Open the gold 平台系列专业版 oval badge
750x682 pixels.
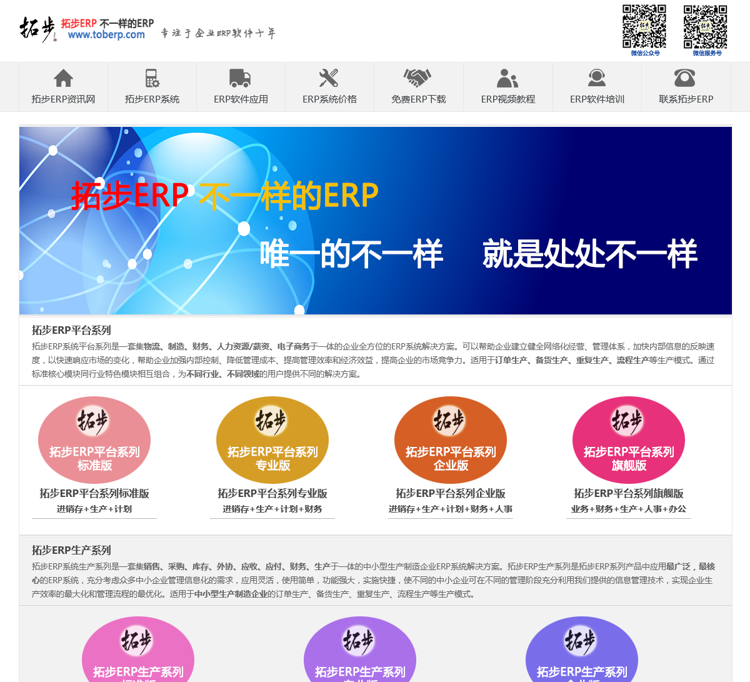272,440
